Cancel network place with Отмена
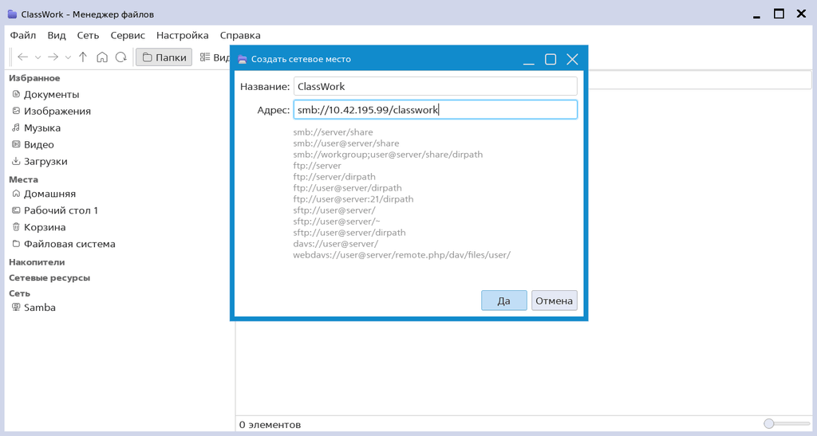The width and height of the screenshot is (817, 436). (554, 300)
